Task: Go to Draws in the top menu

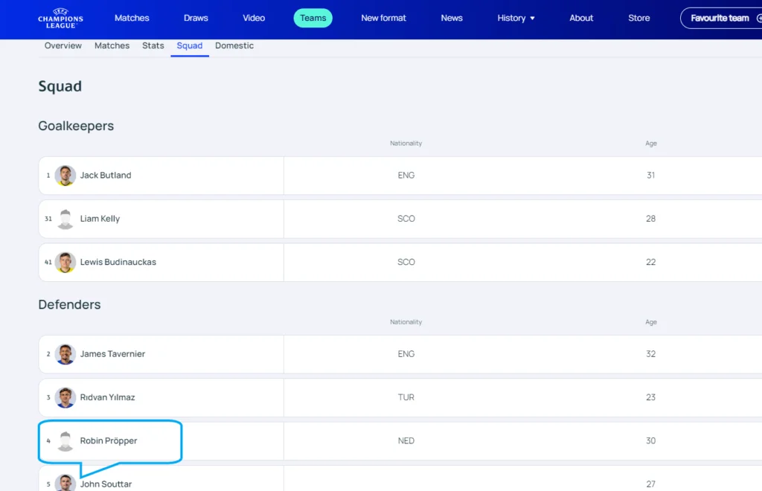Action: pos(196,18)
